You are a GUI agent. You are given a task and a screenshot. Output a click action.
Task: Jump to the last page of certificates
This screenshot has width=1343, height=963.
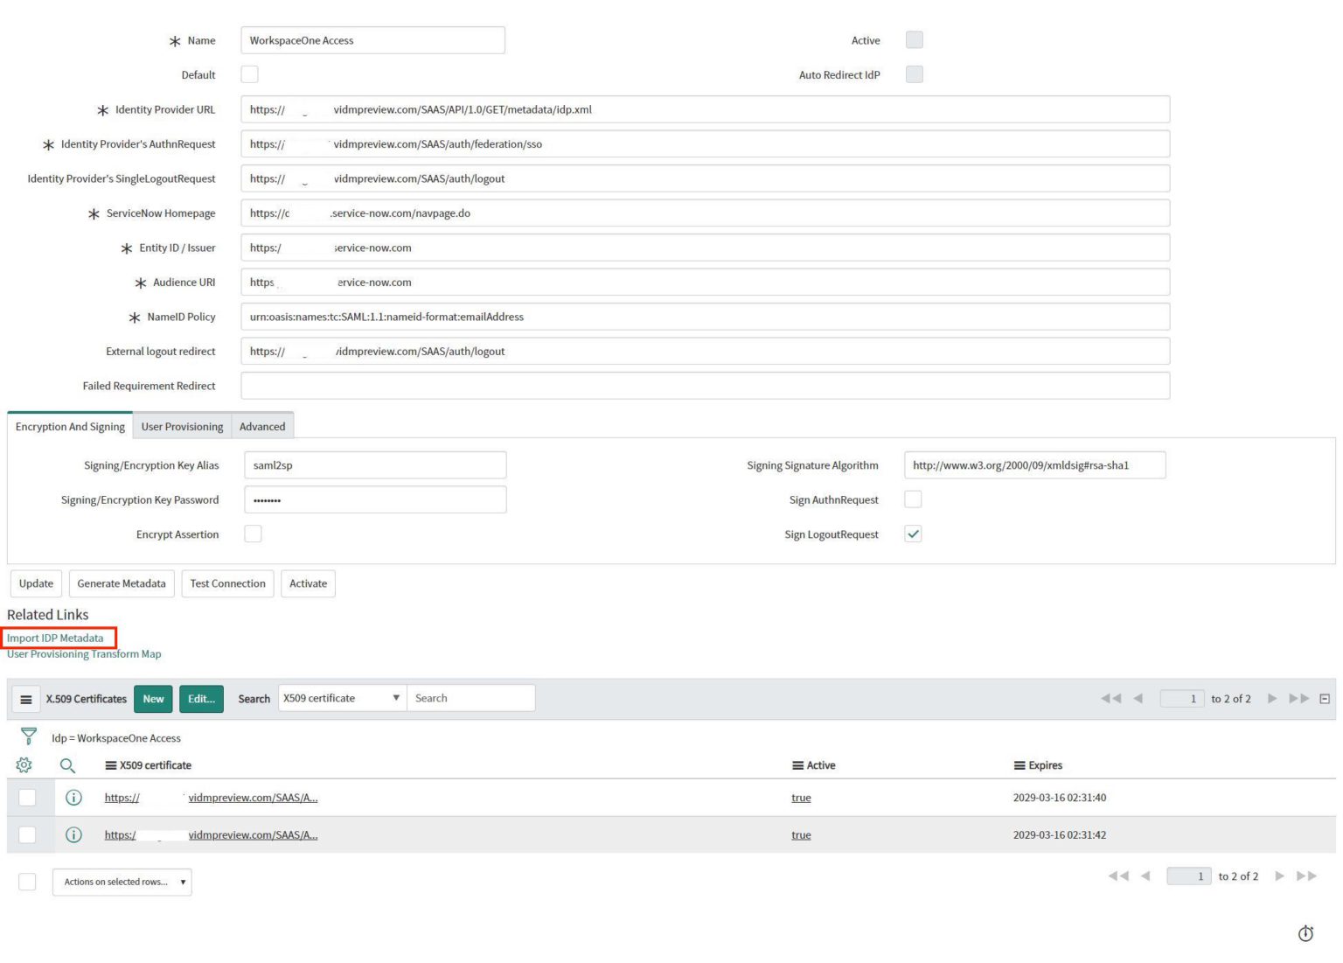[x=1300, y=698]
